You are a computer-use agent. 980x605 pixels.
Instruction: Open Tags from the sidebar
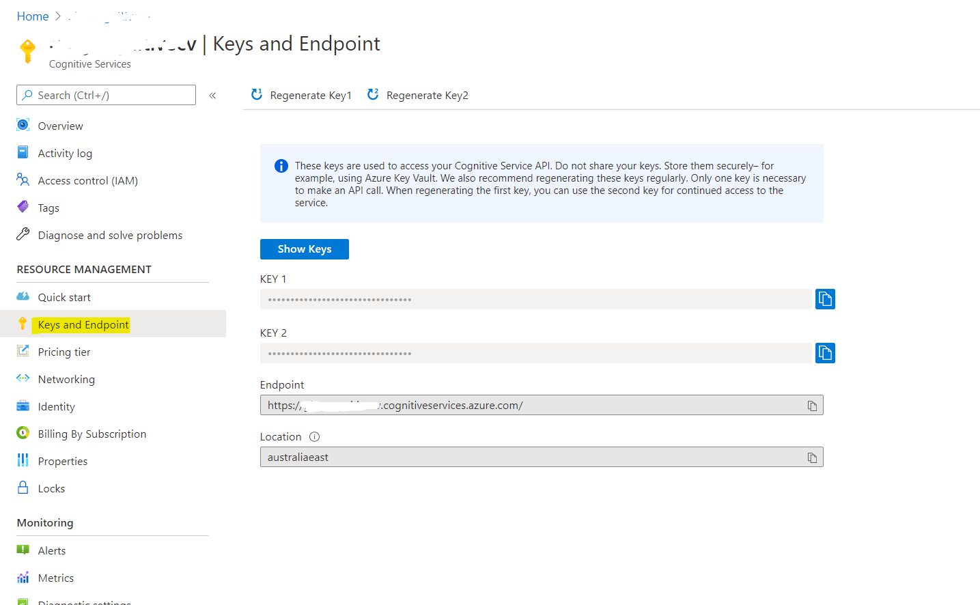(48, 208)
